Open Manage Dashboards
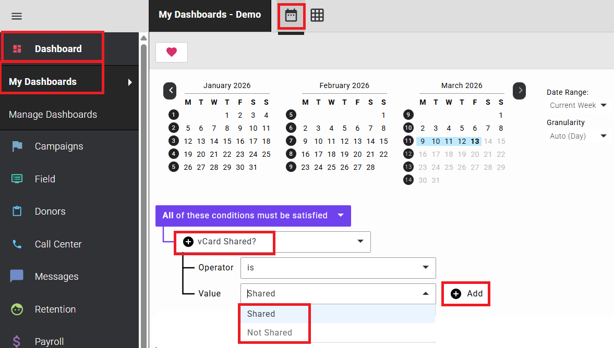 pyautogui.click(x=54, y=114)
